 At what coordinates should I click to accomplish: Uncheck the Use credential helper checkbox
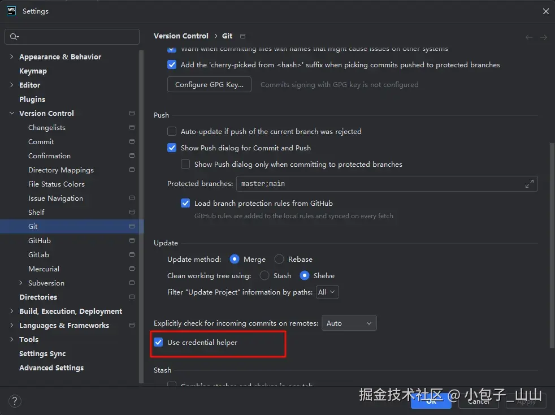coord(158,343)
